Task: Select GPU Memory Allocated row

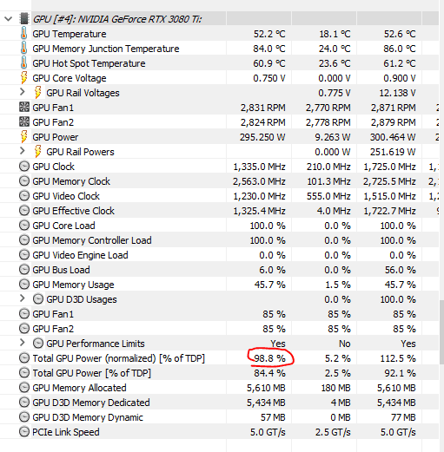Action: 219,388
